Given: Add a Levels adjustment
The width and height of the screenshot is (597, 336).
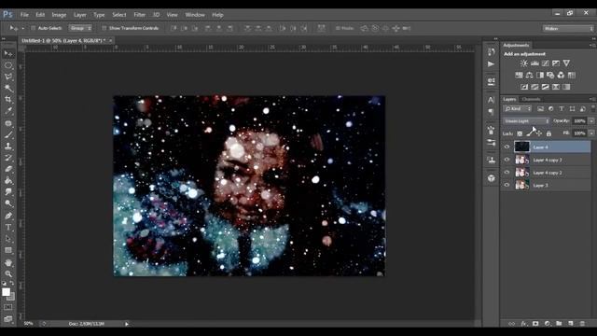Looking at the screenshot, I should coord(535,63).
